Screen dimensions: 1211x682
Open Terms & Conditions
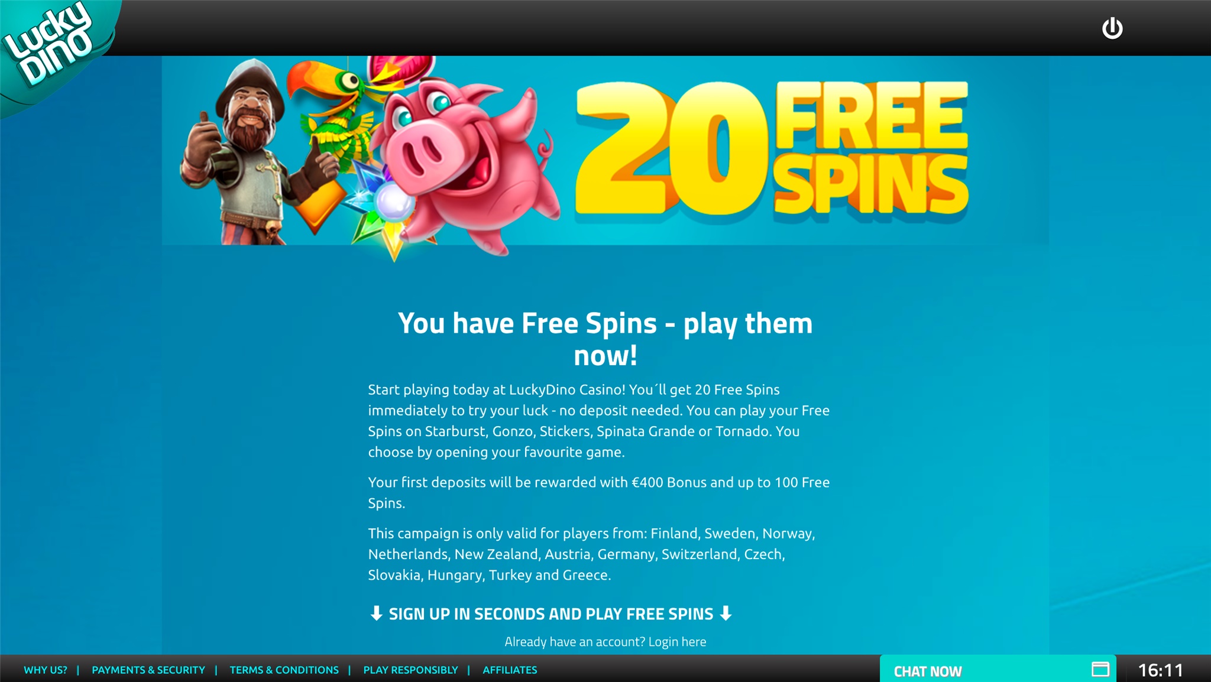coord(284,670)
